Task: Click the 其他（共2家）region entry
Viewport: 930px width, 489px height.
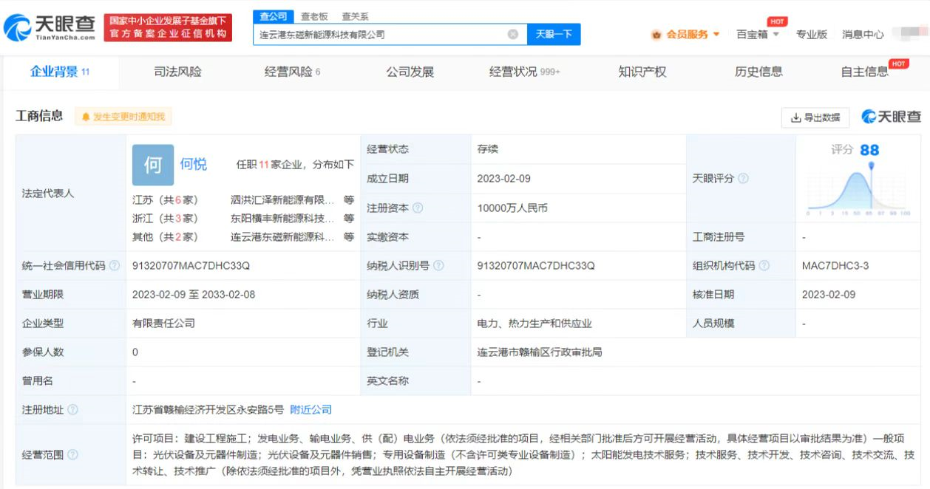Action: (x=165, y=237)
